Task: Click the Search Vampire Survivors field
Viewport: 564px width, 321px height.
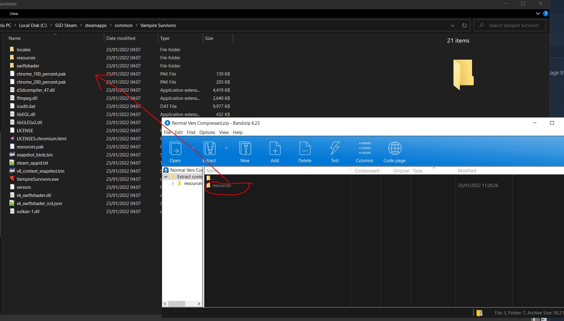Action: click(x=510, y=25)
